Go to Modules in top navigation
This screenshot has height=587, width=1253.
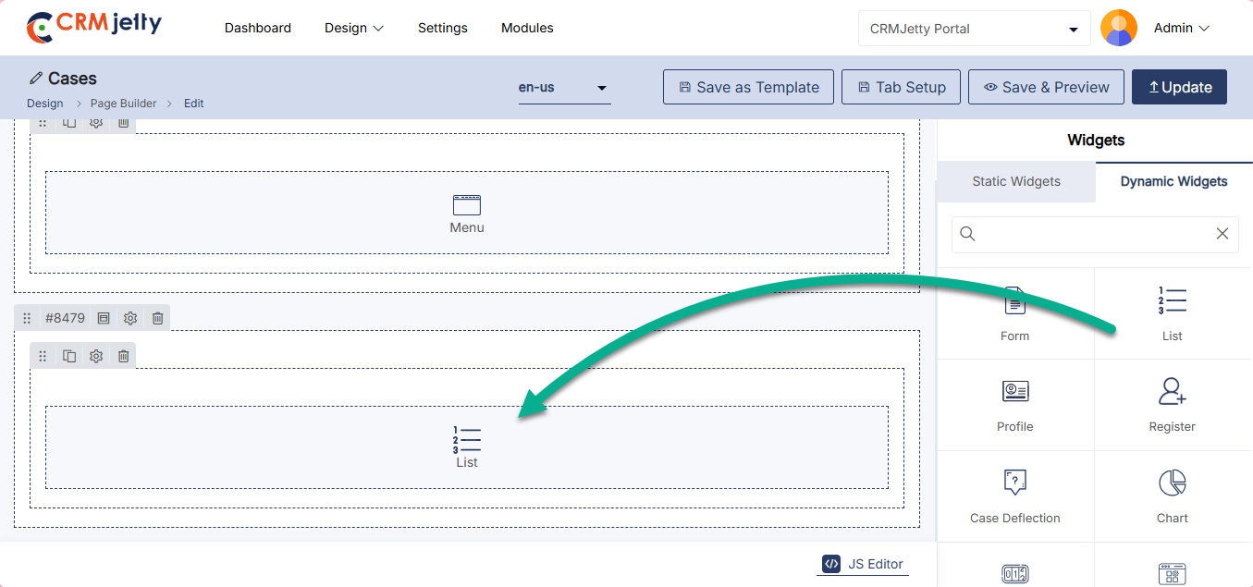tap(527, 28)
